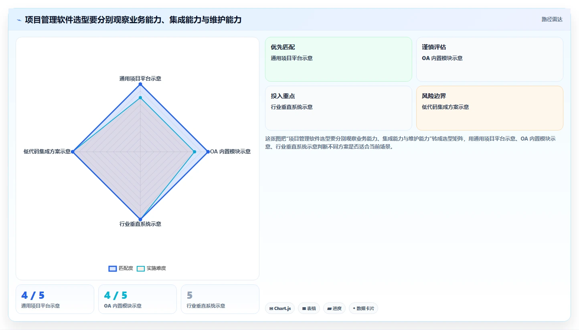Screen dimensions: 579x330
Task: Click the lightning icon beside the title
Action: [x=19, y=20]
